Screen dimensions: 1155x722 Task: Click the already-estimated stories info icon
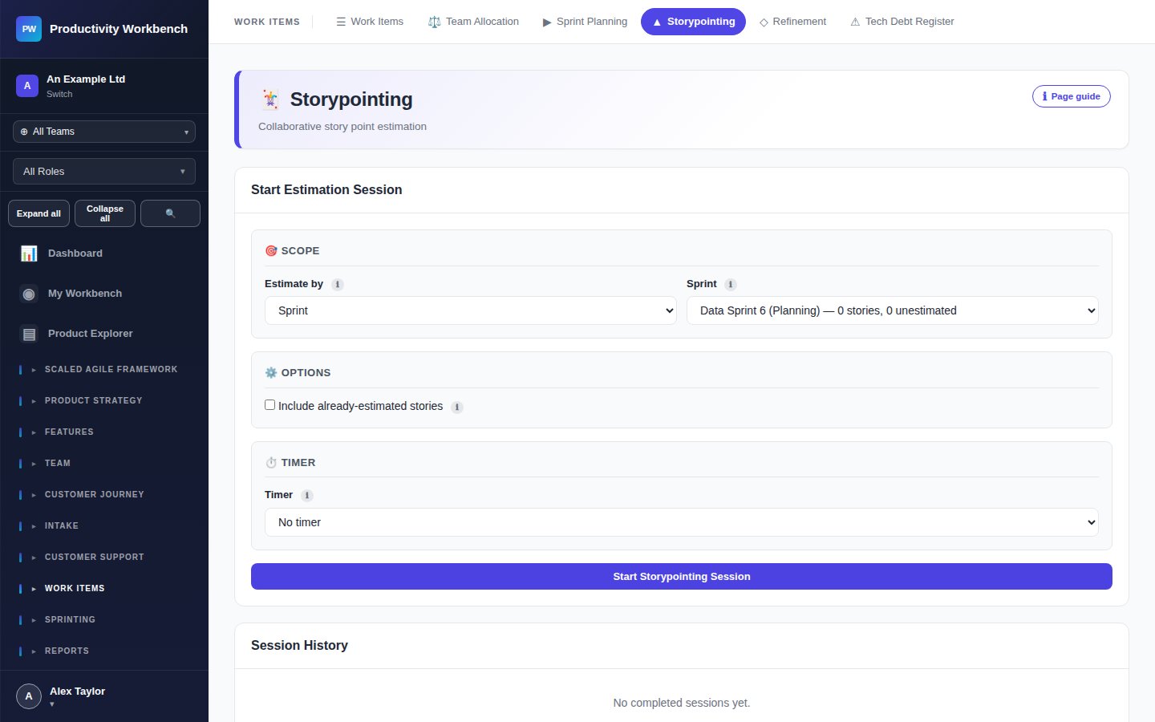(457, 408)
